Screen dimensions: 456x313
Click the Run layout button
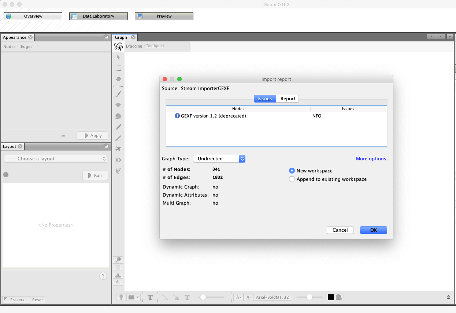(x=95, y=175)
